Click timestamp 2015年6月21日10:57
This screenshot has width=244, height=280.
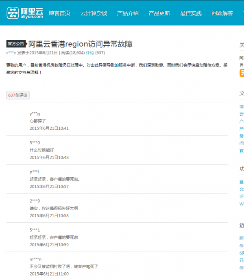pyautogui.click(x=49, y=187)
